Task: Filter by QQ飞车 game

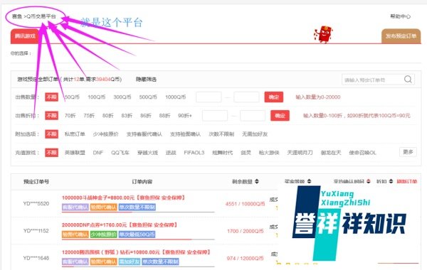Action: (x=120, y=153)
